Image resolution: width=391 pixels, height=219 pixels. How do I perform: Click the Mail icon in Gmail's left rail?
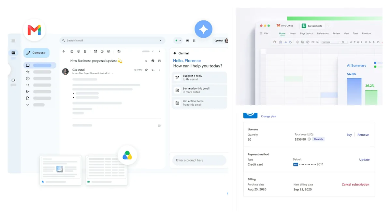(13, 53)
